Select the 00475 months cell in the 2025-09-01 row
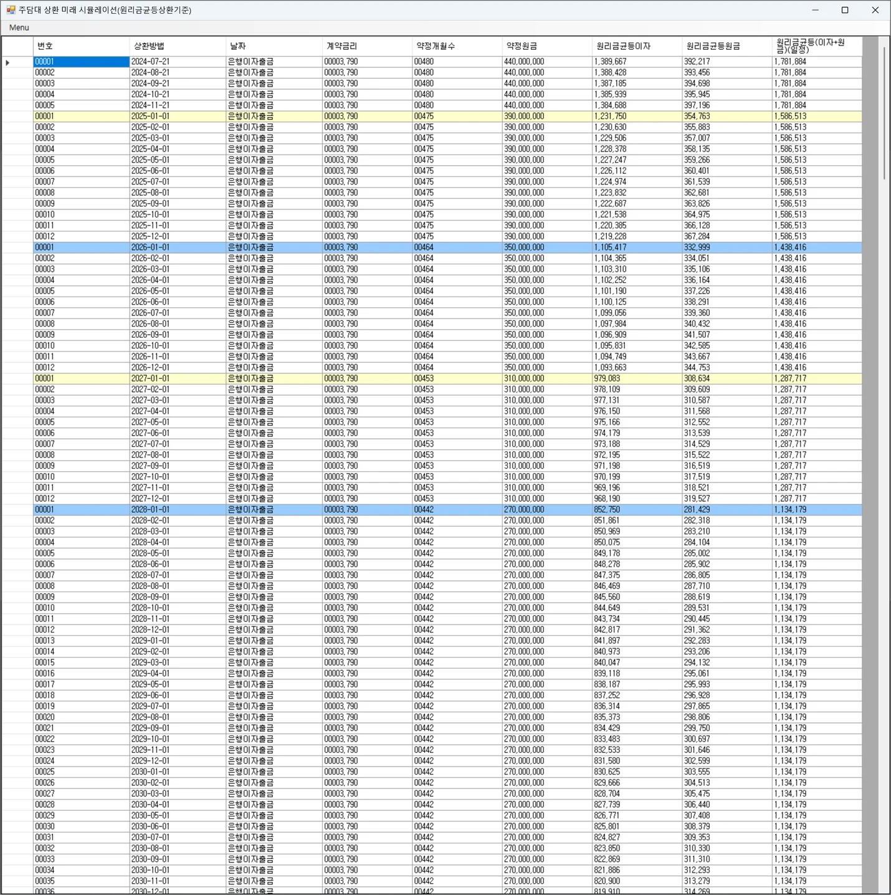 point(457,204)
